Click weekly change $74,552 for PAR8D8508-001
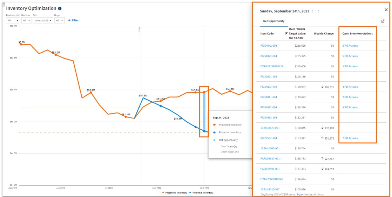Image resolution: width=392 pixels, height=197 pixels. tap(327, 169)
